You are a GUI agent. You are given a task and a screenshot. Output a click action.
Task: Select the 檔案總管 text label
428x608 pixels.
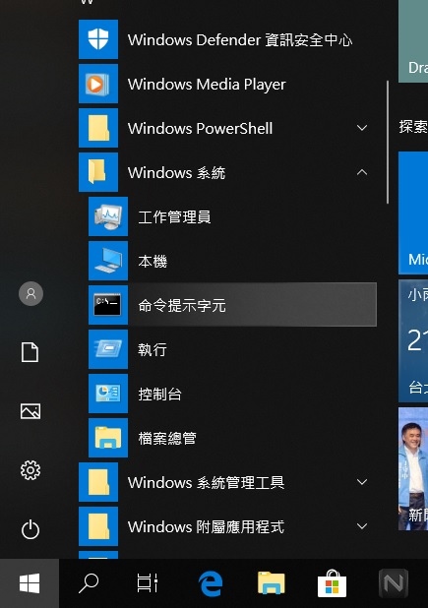click(167, 438)
